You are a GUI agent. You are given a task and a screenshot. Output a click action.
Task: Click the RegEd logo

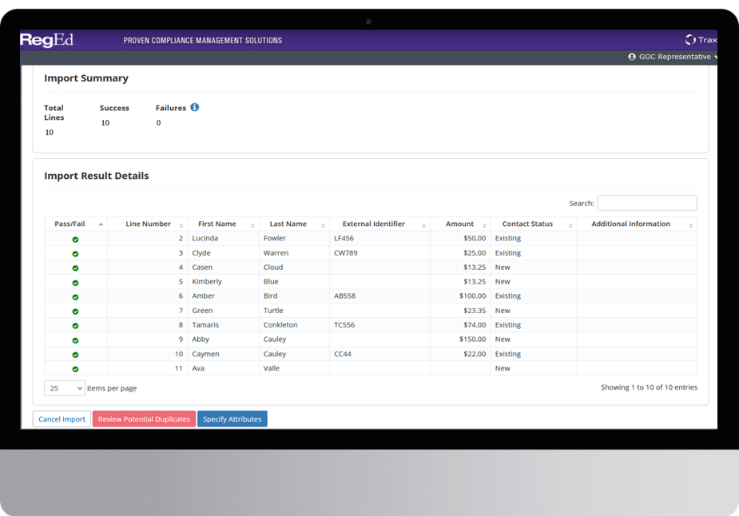[46, 40]
